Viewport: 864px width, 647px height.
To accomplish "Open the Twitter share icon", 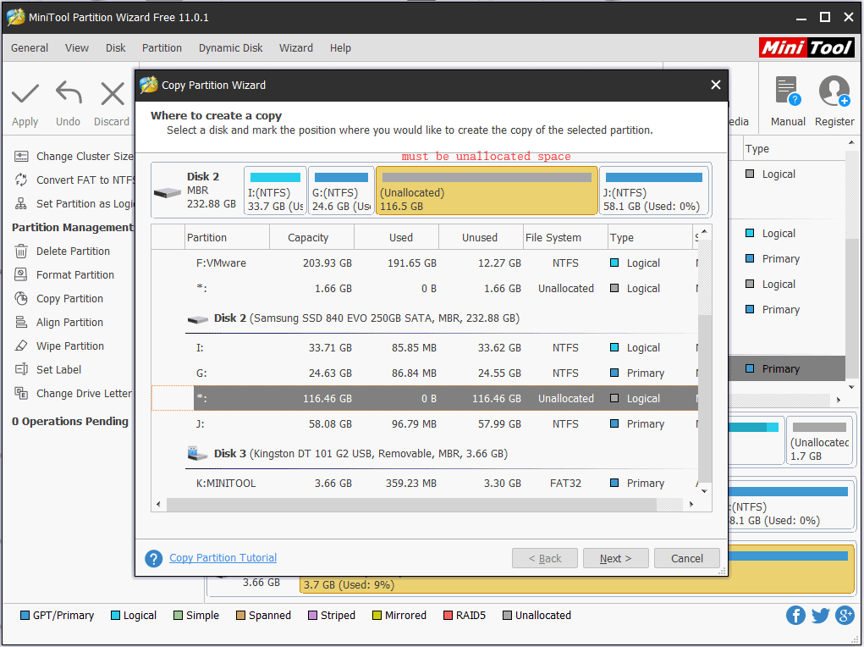I will tap(821, 615).
